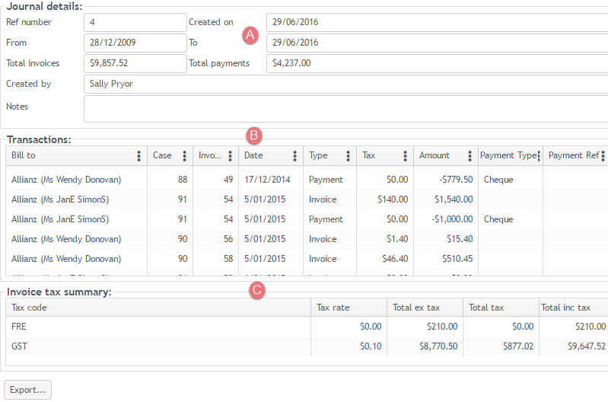
Task: Click the -$1,000.00 payment amount
Action: coord(452,219)
